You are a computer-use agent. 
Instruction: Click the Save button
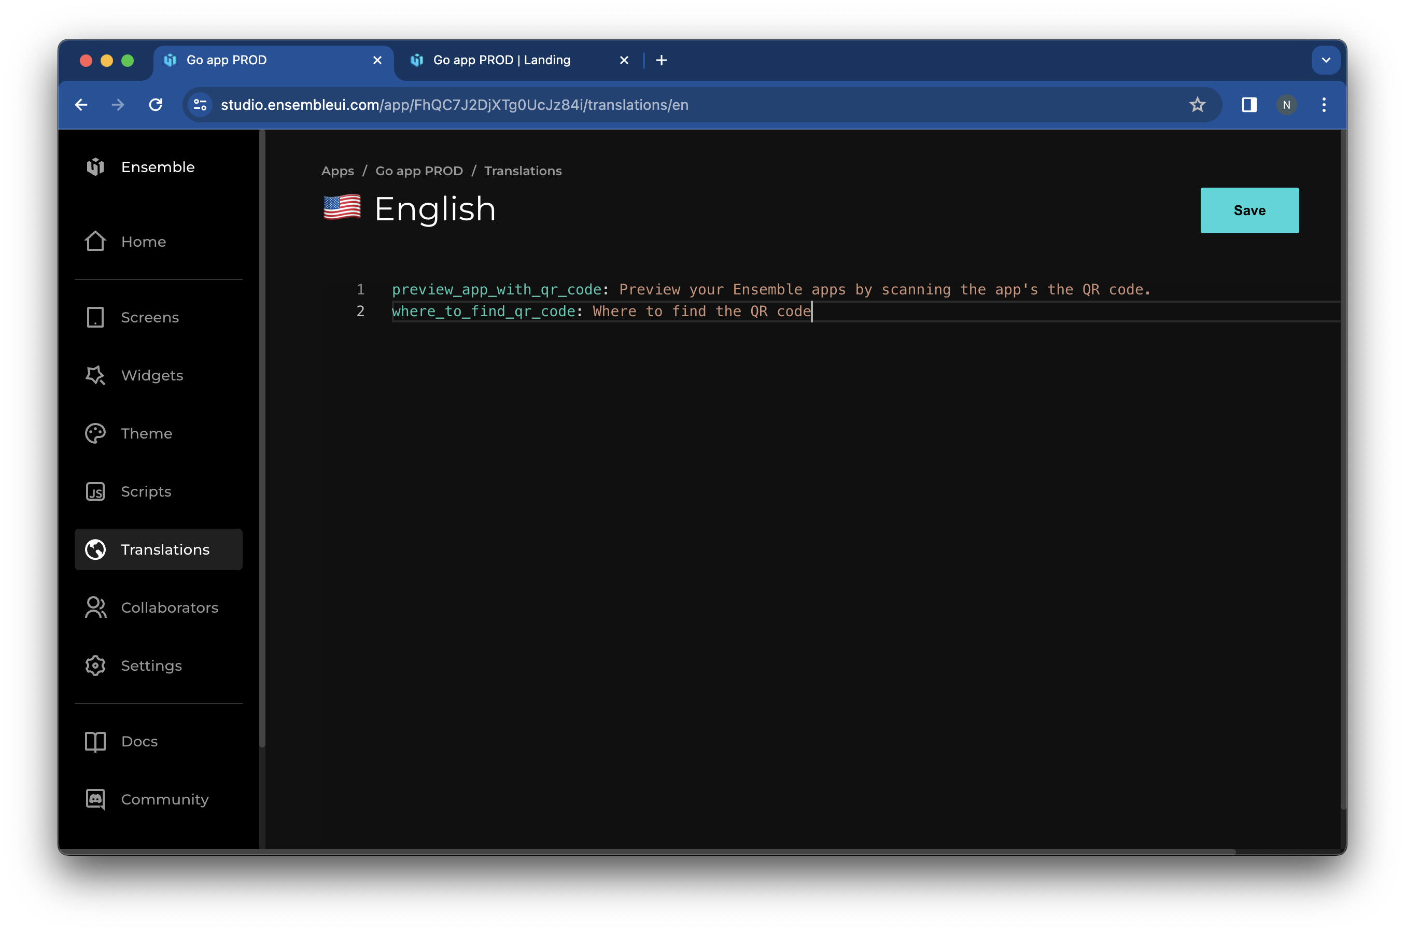tap(1249, 210)
